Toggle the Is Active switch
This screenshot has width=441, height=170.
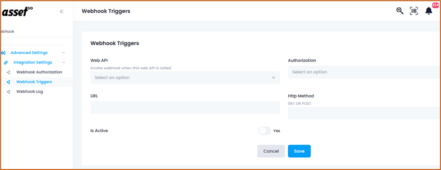coord(265,131)
